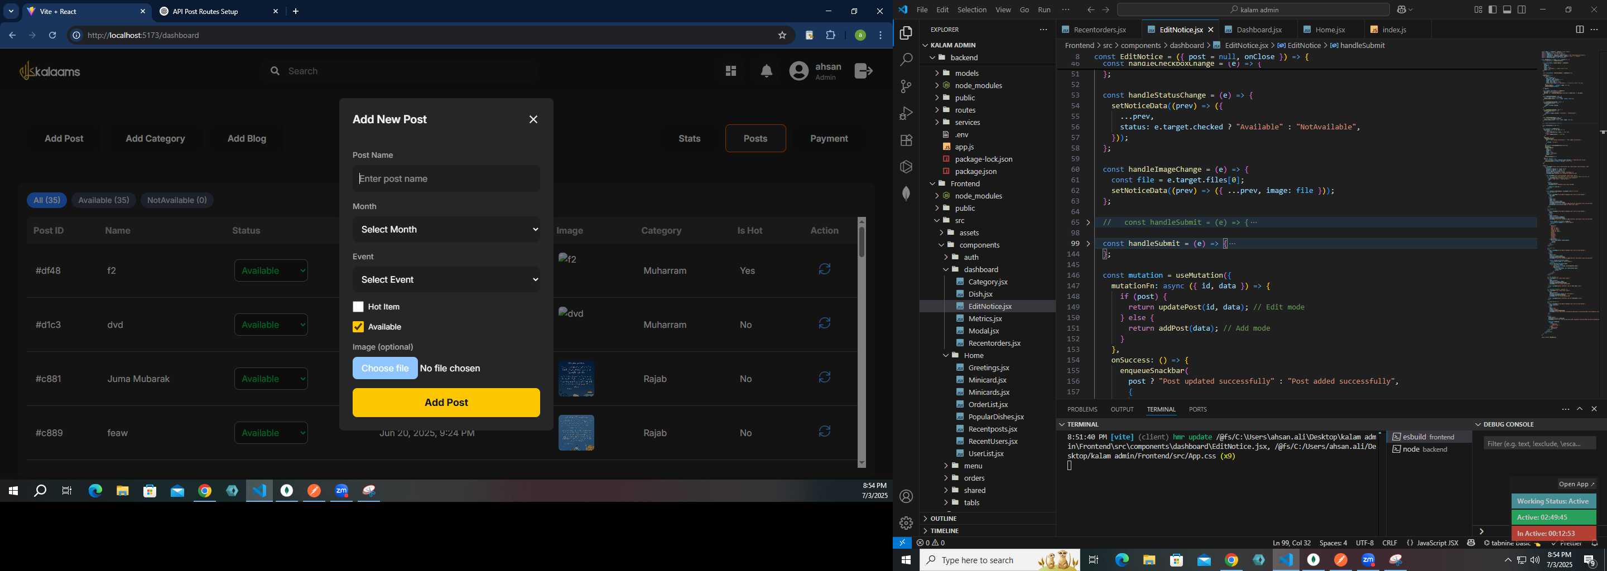This screenshot has width=1607, height=571.
Task: Unfold handleSubmit code at line 99
Action: point(1089,244)
